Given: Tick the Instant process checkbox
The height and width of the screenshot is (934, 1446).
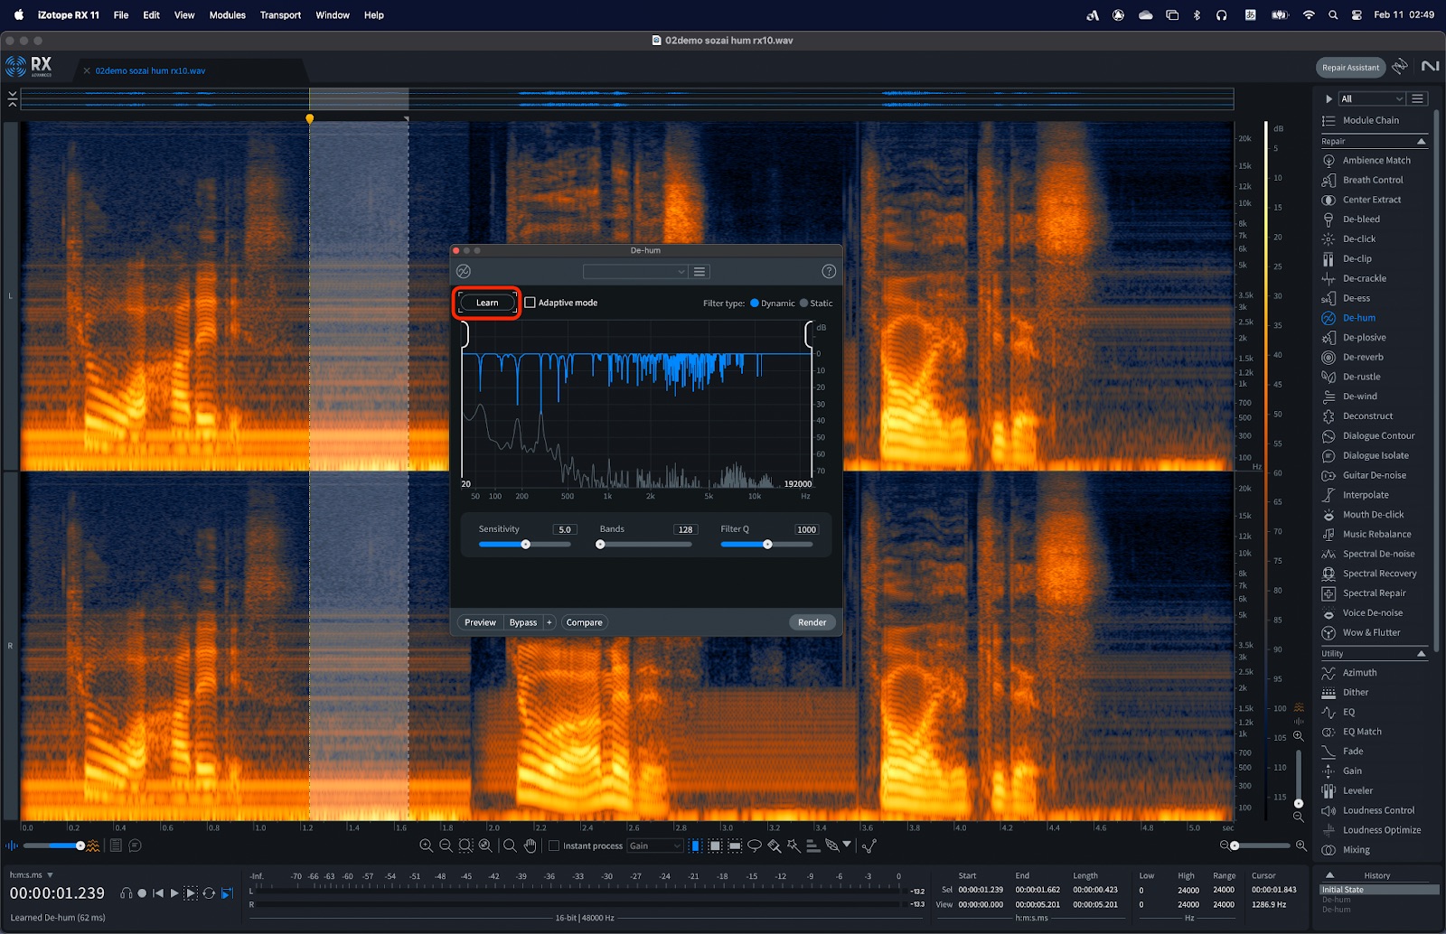Looking at the screenshot, I should (554, 846).
